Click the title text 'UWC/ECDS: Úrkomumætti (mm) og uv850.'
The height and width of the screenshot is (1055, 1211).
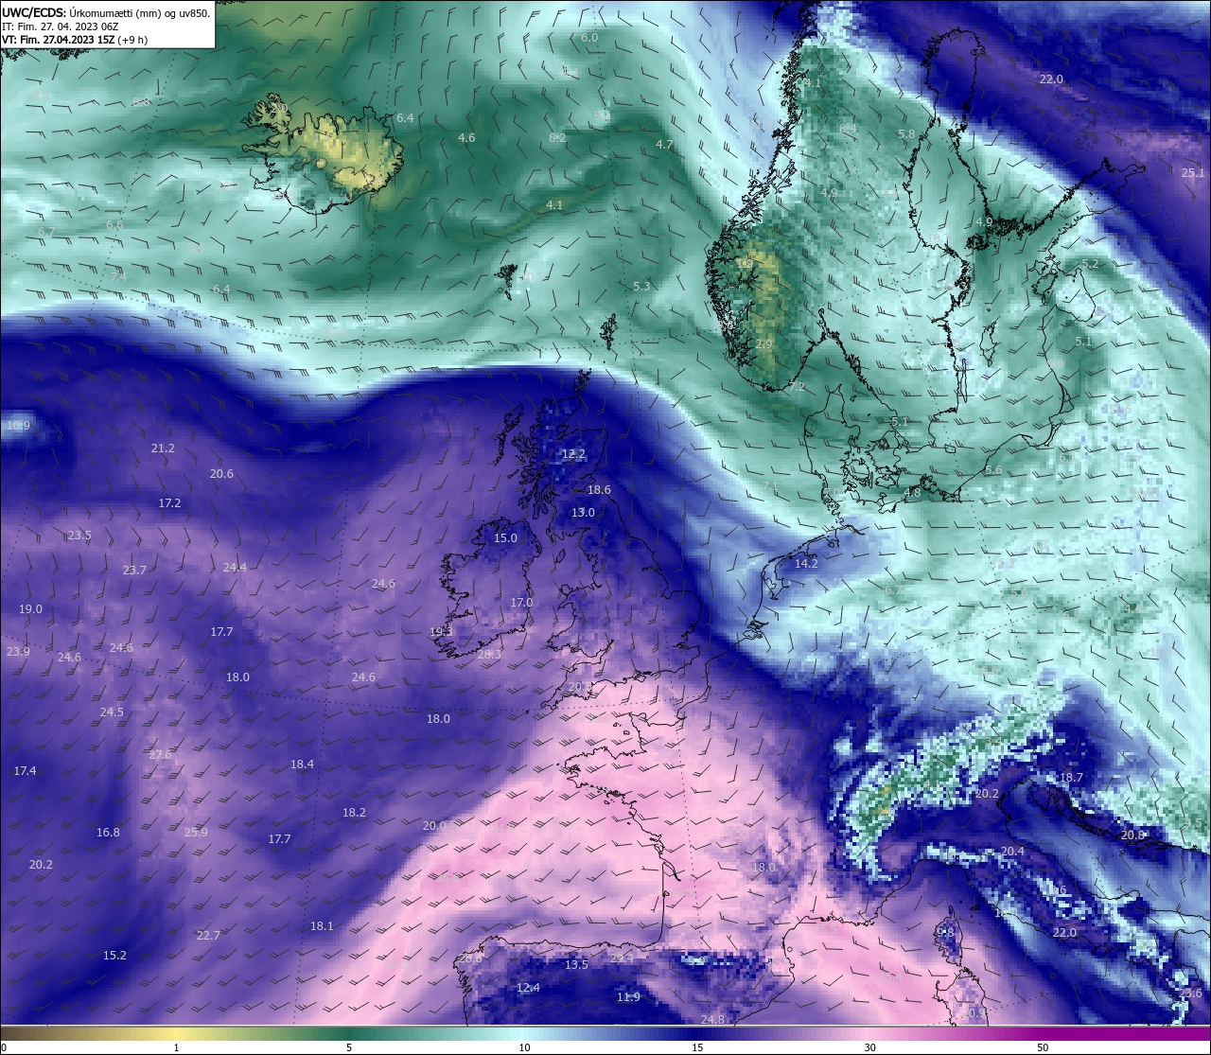tap(107, 13)
